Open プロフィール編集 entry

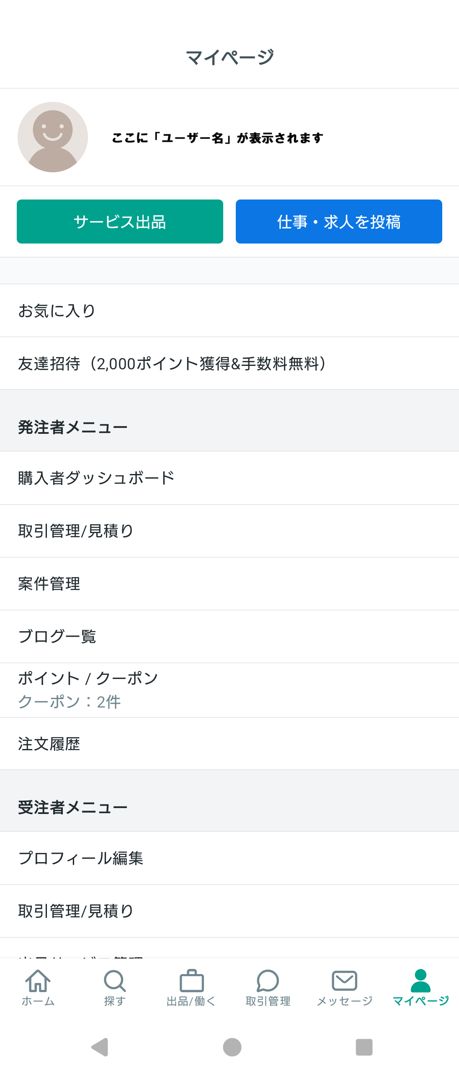(229, 858)
